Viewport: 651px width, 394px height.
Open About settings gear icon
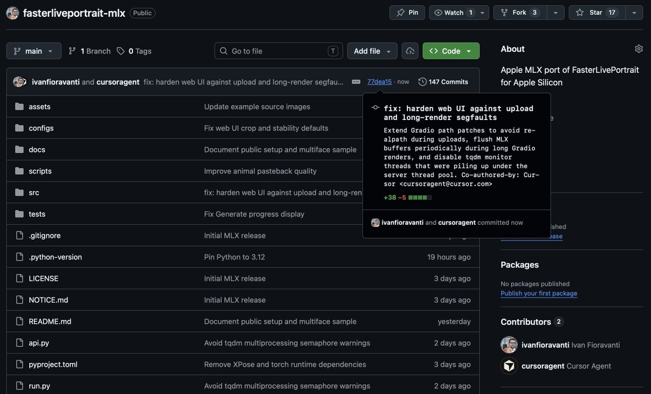639,49
